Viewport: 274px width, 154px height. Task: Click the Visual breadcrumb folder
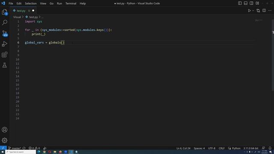17,17
